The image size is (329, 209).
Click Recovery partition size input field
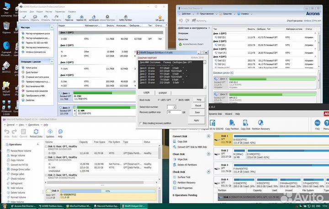coord(174,112)
